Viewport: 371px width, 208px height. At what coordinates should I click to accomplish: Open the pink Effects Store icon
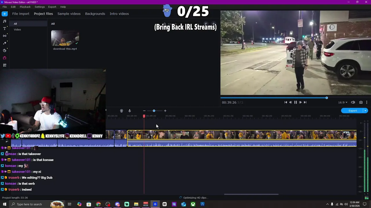pos(5,58)
